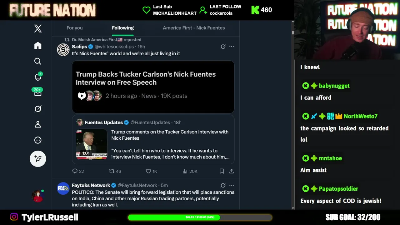Open more options on S.clips post
This screenshot has height=225, width=400.
[232, 47]
